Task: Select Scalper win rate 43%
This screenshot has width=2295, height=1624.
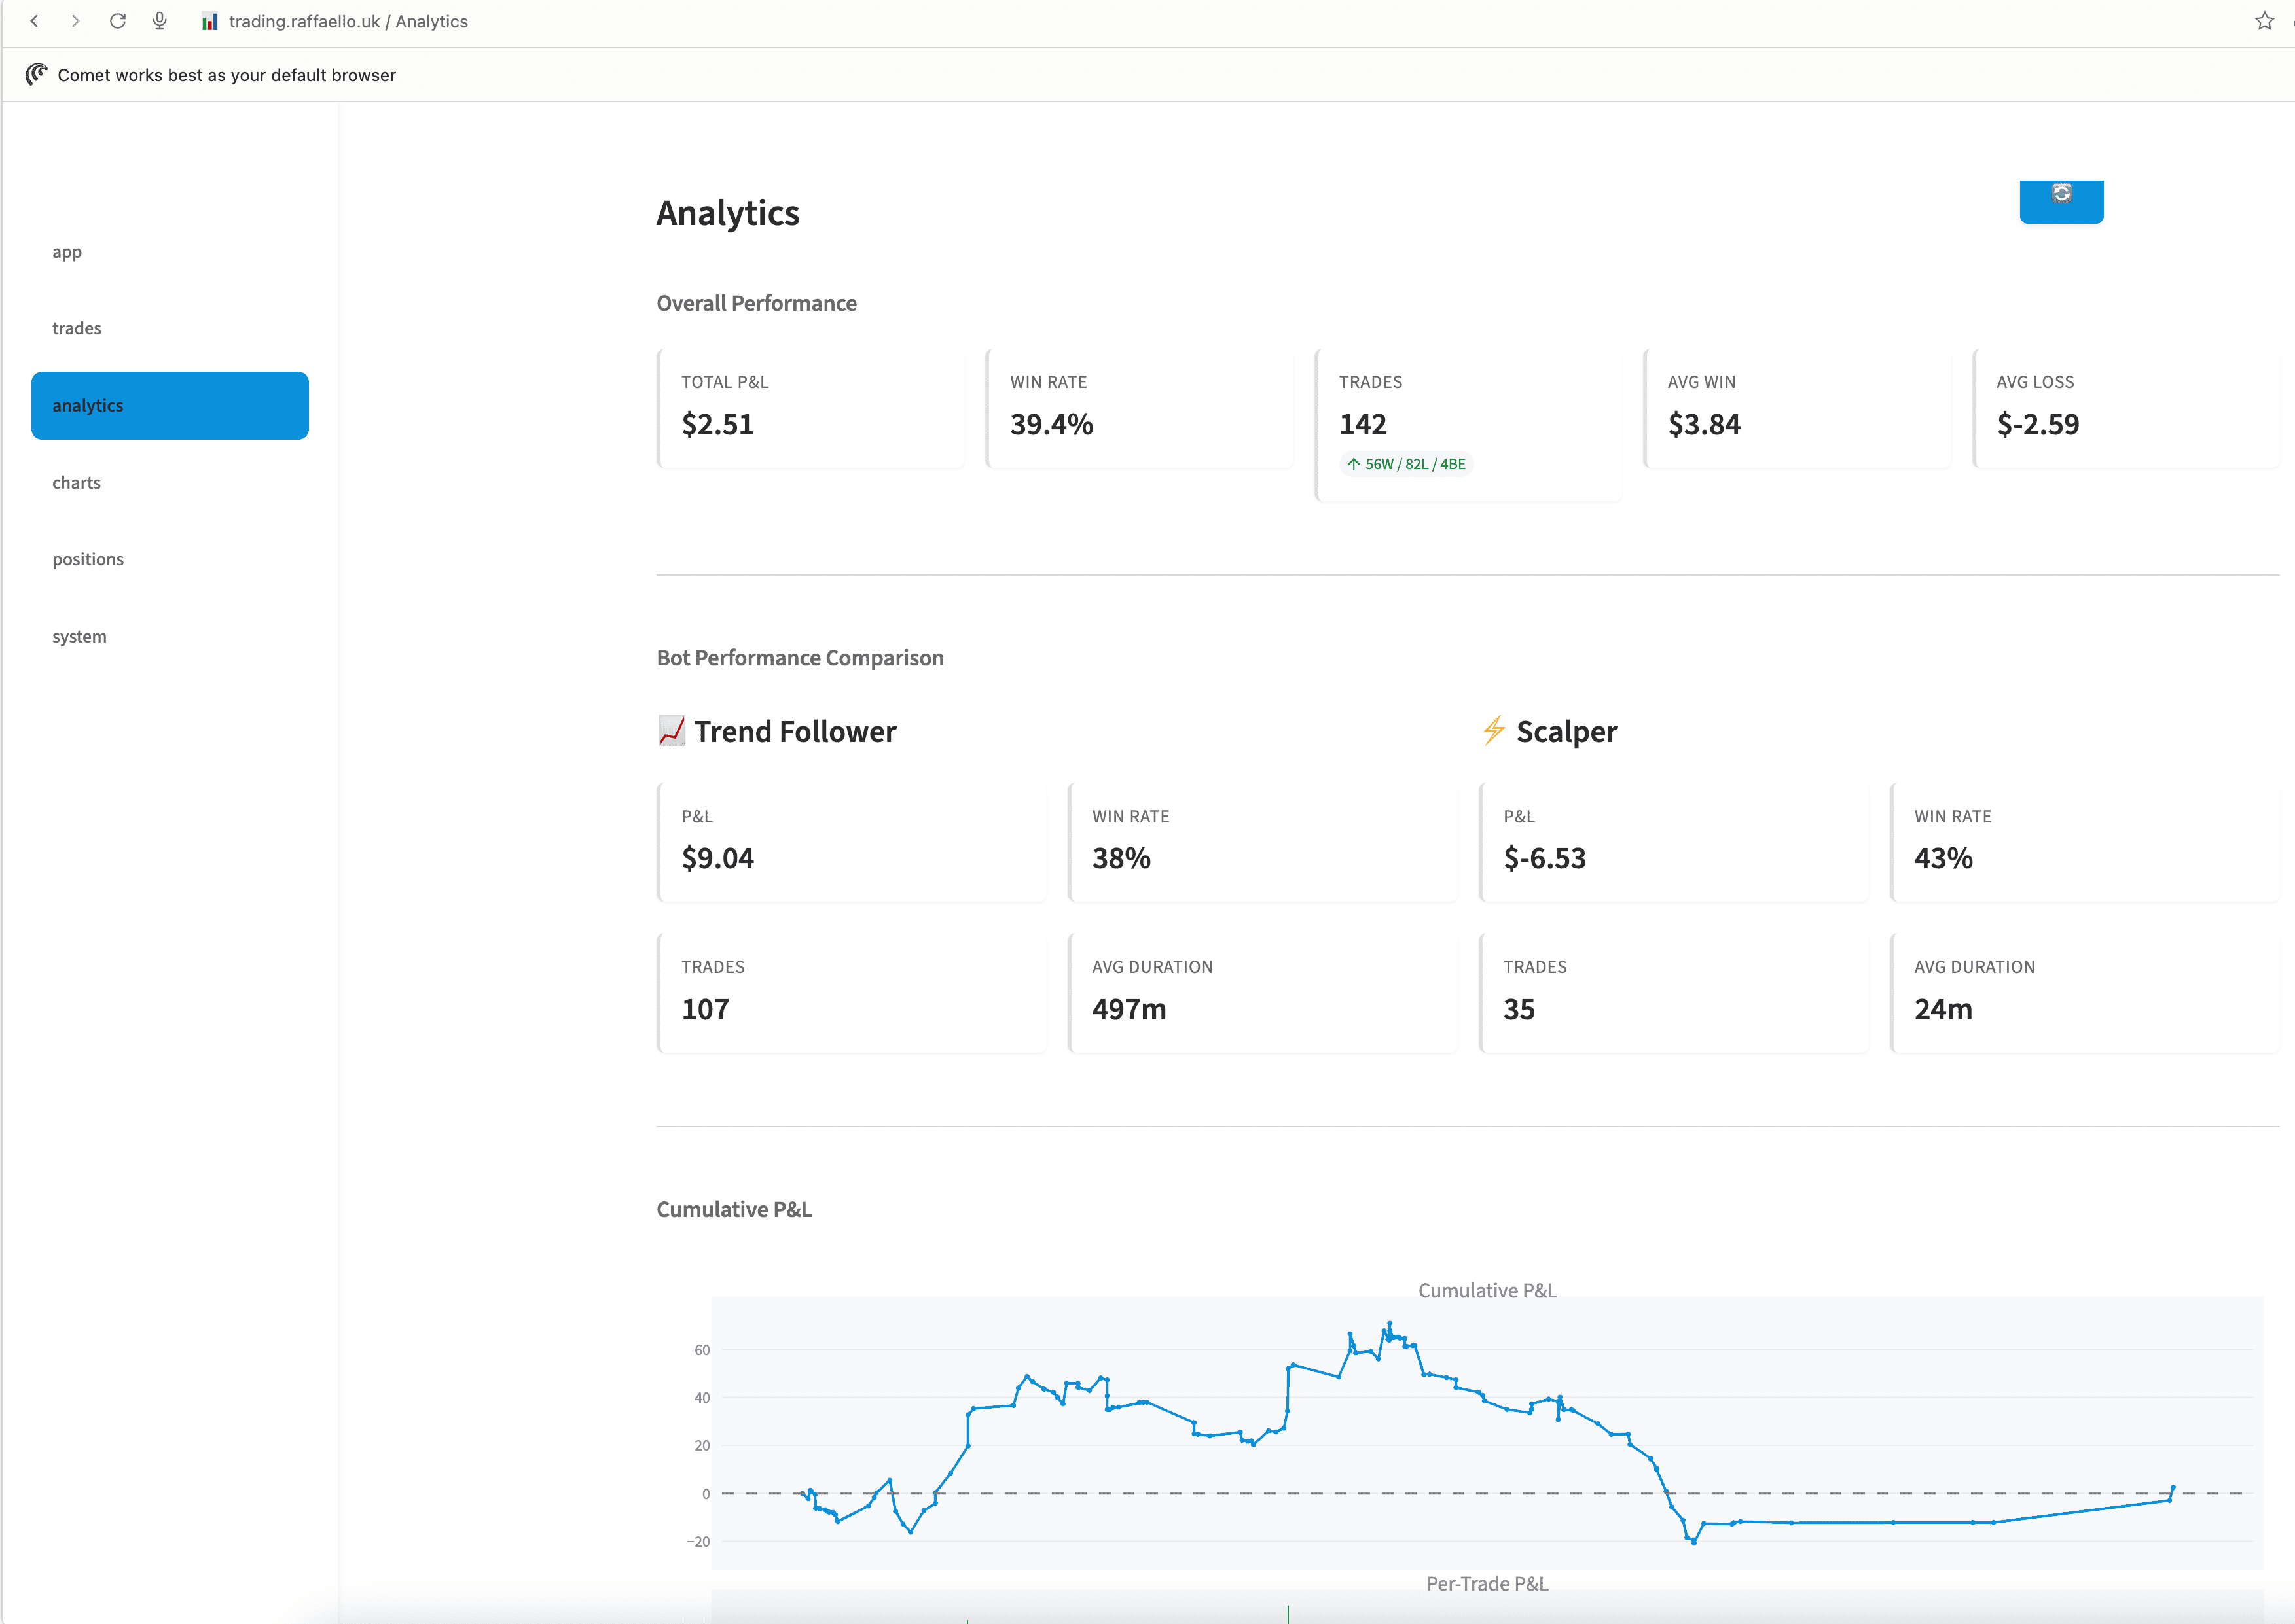Action: [x=1944, y=858]
